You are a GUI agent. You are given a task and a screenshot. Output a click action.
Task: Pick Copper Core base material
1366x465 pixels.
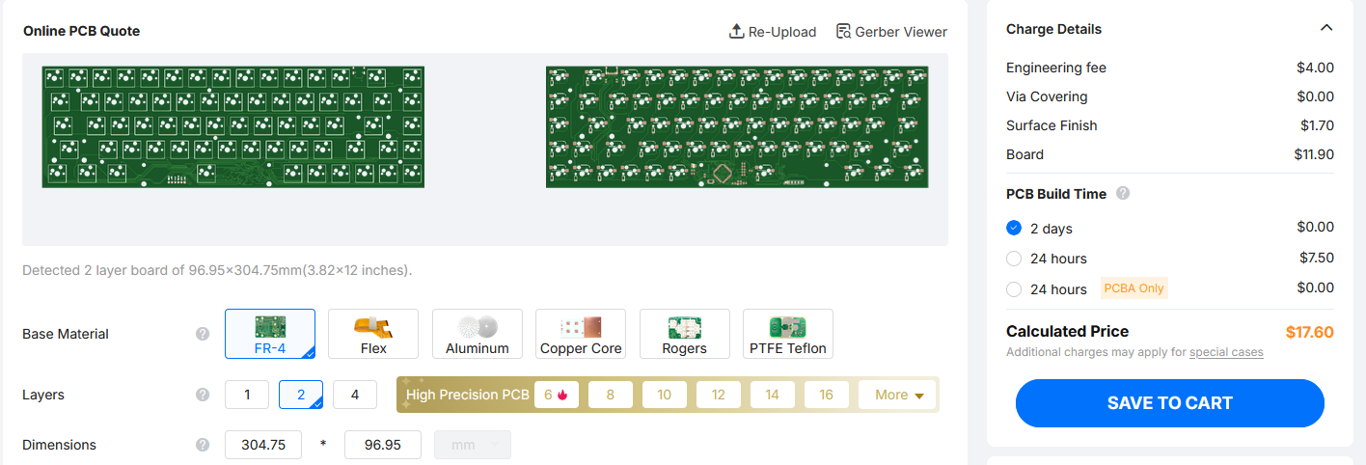pyautogui.click(x=581, y=334)
